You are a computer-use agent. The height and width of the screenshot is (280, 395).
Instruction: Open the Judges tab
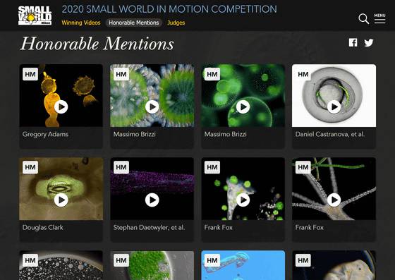coord(176,23)
